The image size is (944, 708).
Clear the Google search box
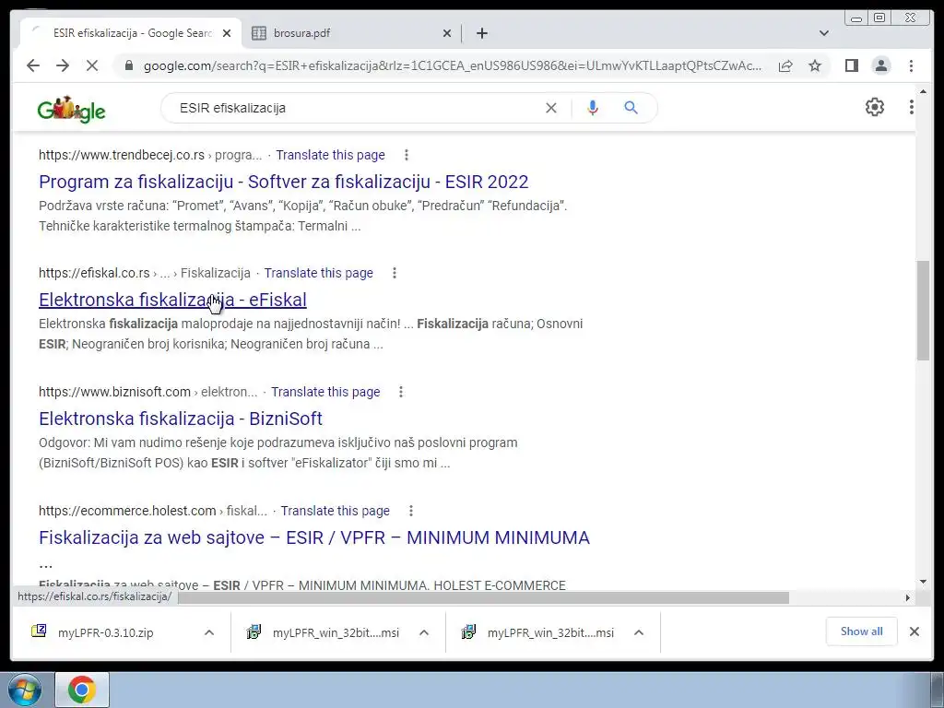pyautogui.click(x=551, y=108)
